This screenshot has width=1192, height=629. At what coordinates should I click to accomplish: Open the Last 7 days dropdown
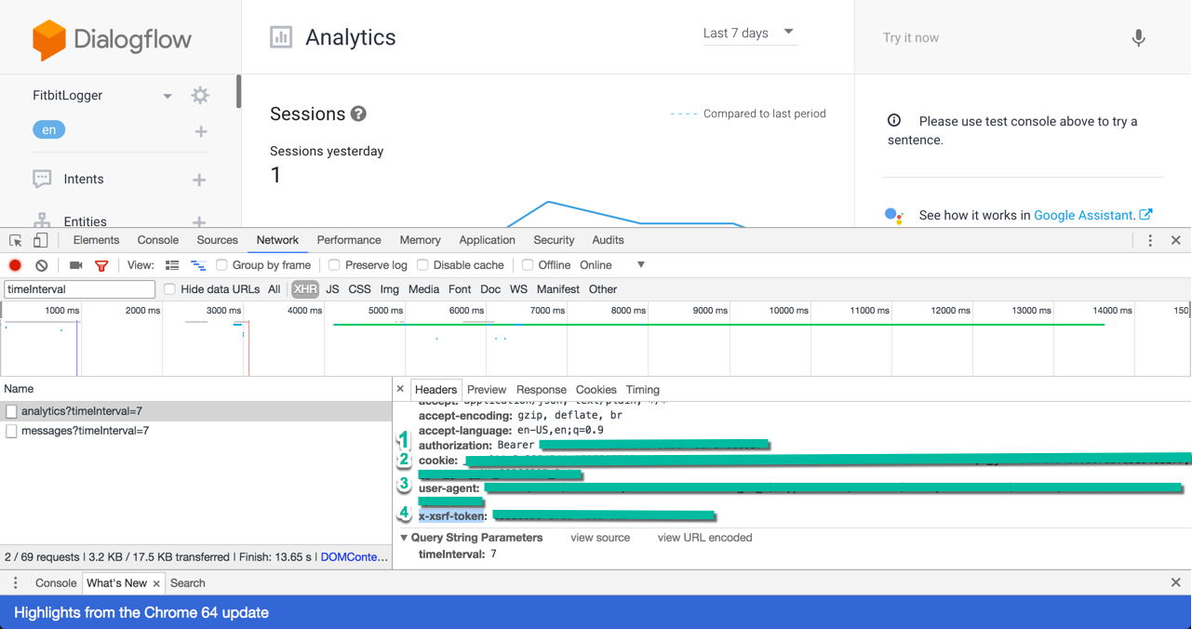749,33
